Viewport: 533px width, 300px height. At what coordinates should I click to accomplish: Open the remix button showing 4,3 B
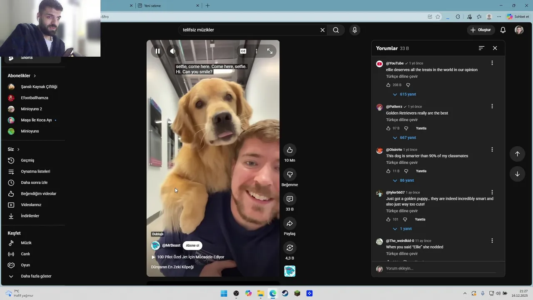pyautogui.click(x=290, y=248)
